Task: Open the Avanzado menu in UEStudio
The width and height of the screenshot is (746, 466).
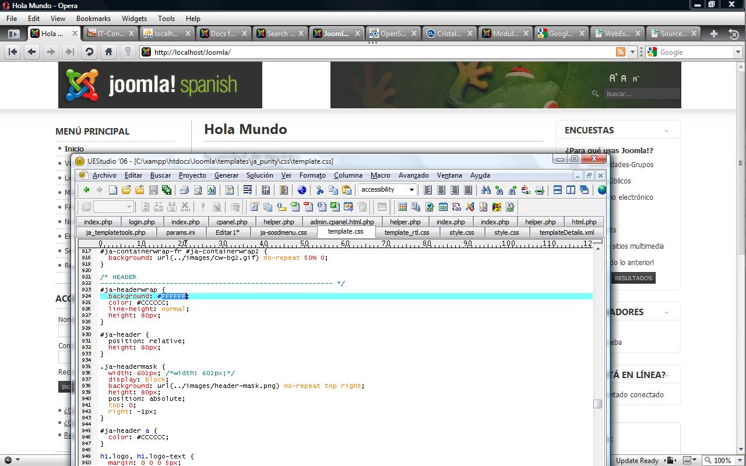Action: 414,175
